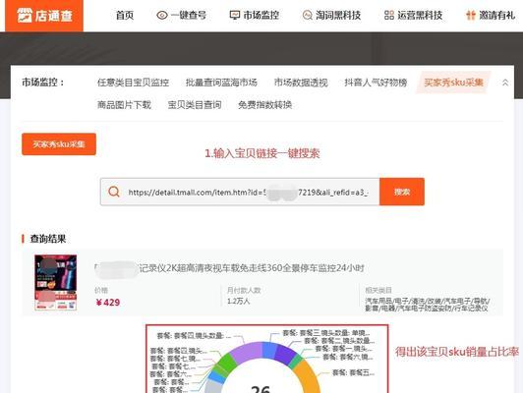Viewport: 523px width, 393px height.
Task: Open the 邀请有礼 page
Action: (x=497, y=16)
